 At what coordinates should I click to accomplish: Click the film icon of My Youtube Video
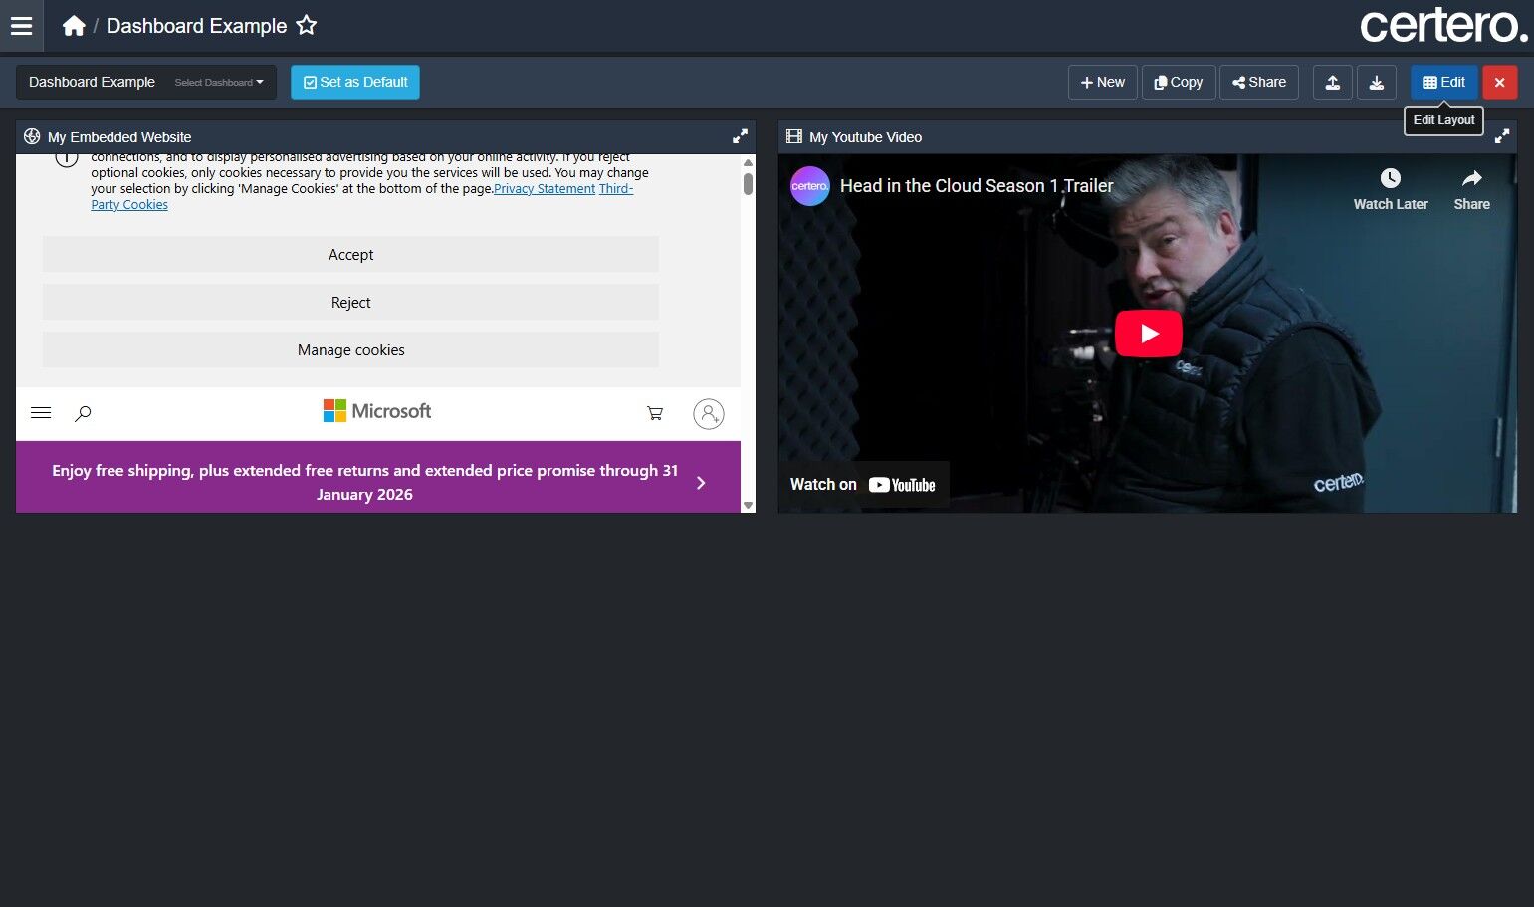click(794, 137)
